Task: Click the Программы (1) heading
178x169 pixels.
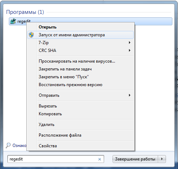Action: 25,12
